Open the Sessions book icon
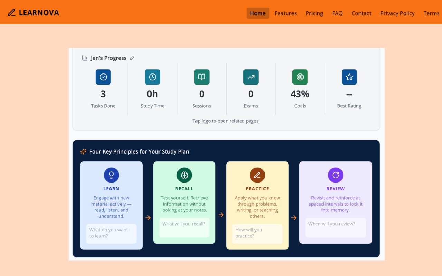 pyautogui.click(x=202, y=77)
